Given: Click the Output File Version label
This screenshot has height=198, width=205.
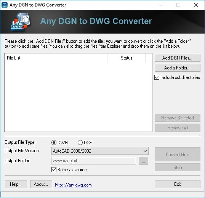Looking at the screenshot, I should pyautogui.click(x=22, y=151).
